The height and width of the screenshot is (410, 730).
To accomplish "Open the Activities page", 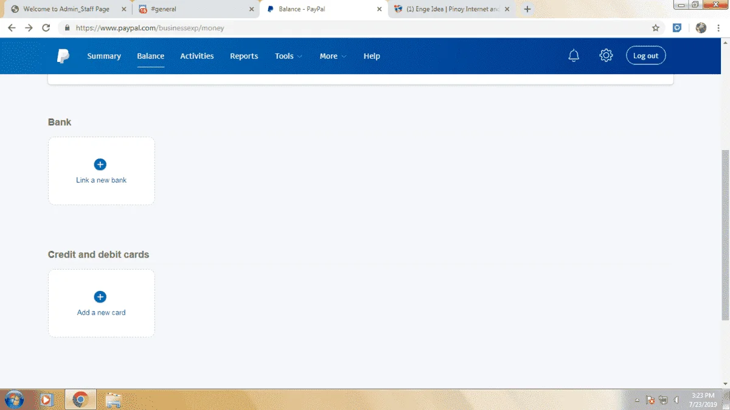I will 197,56.
